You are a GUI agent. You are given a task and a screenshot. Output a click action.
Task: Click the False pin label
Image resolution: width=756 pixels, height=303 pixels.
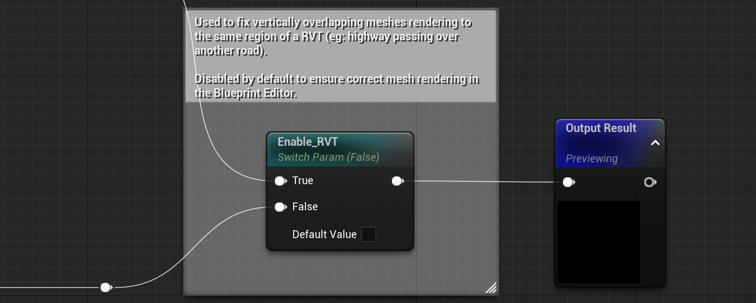(305, 207)
